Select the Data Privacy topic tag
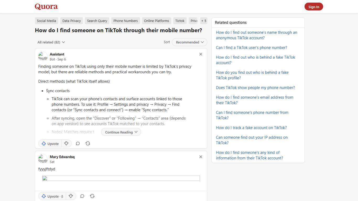Image resolution: width=358 pixels, height=201 pixels. (x=71, y=21)
